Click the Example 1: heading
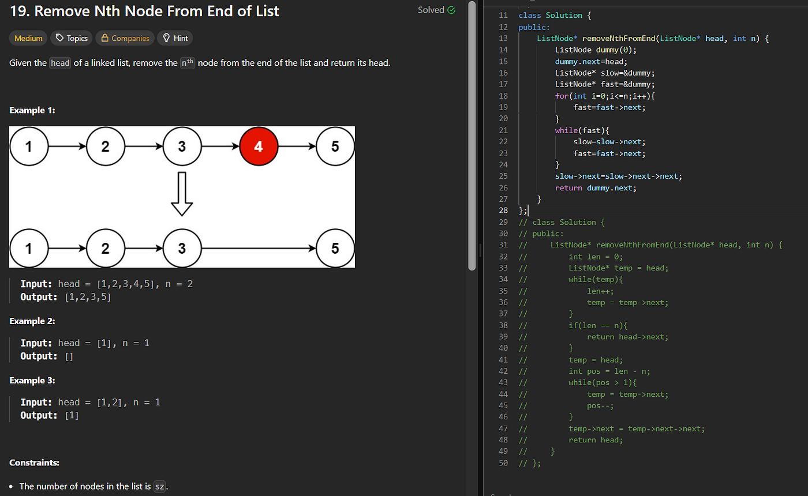 point(32,110)
